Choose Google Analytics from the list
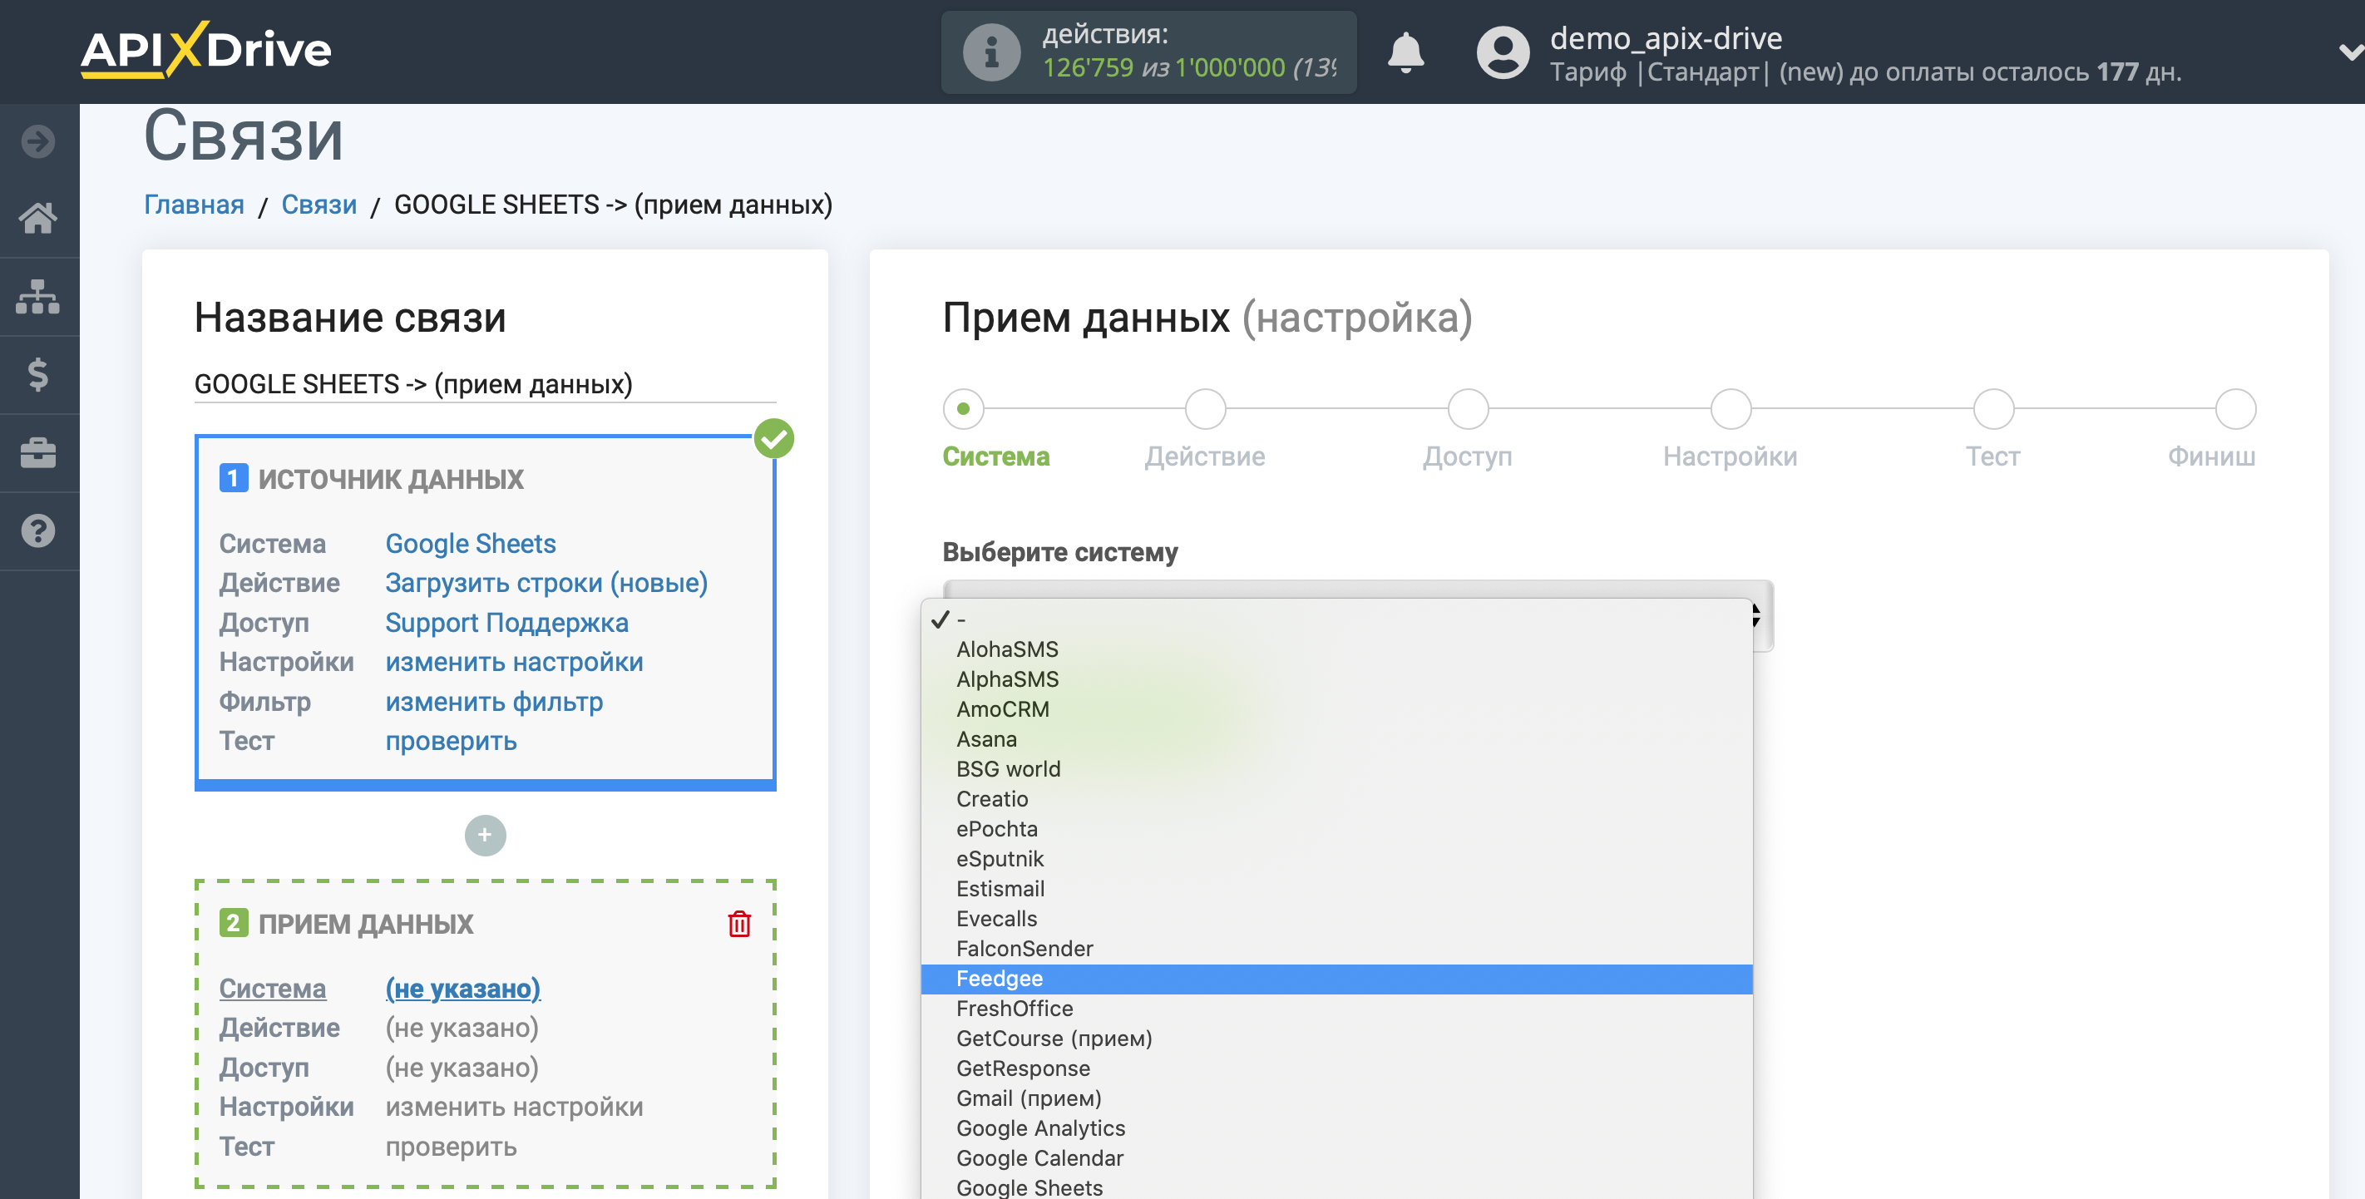 pos(1336,1128)
